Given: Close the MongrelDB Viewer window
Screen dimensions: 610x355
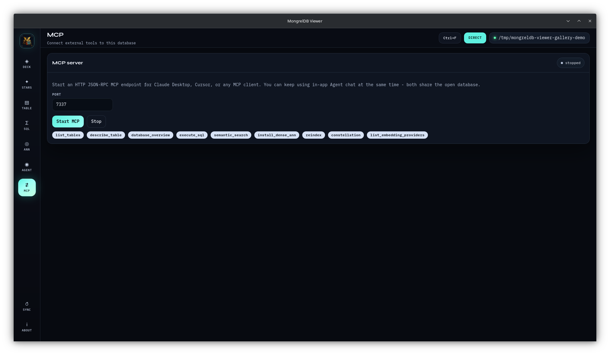Looking at the screenshot, I should point(590,21).
